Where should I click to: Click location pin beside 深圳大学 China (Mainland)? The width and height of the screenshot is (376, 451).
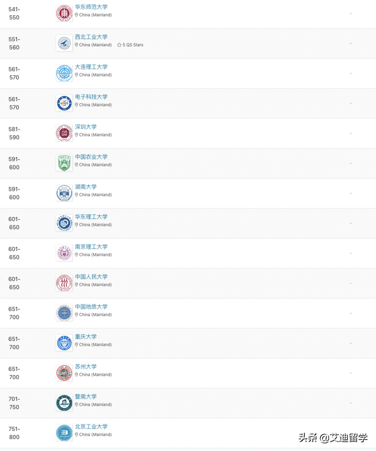click(x=76, y=135)
